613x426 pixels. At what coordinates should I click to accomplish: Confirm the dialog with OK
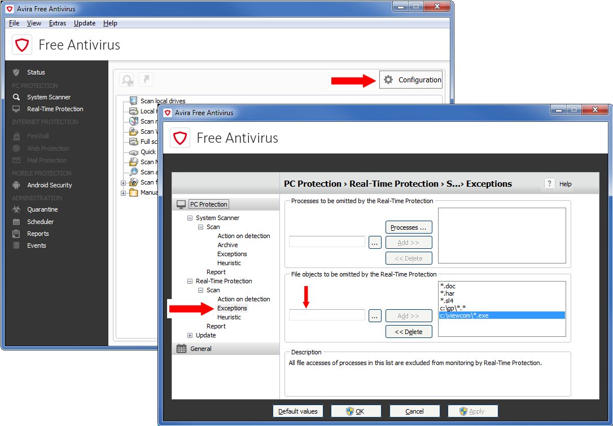click(x=356, y=411)
